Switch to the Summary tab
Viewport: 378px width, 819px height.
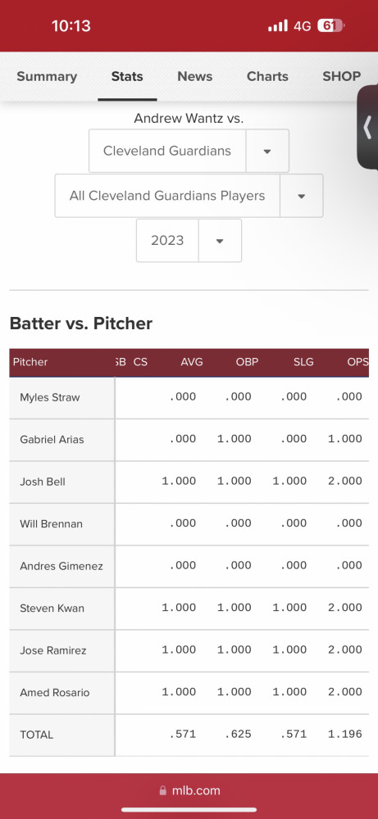[x=47, y=76]
